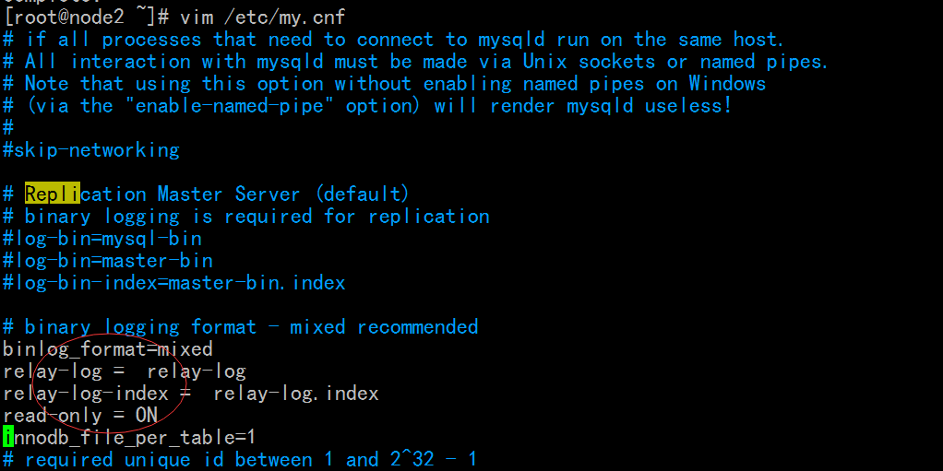Click the #log-bin-index=master-bin.index line
This screenshot has height=471, width=943.
tap(174, 283)
